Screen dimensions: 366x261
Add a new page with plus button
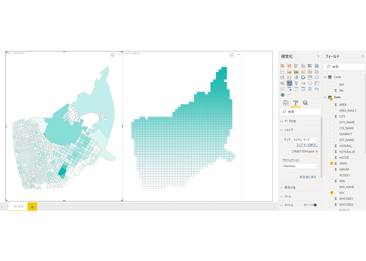[32, 207]
